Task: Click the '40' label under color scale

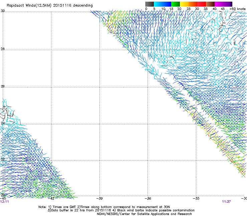Action: [214, 9]
